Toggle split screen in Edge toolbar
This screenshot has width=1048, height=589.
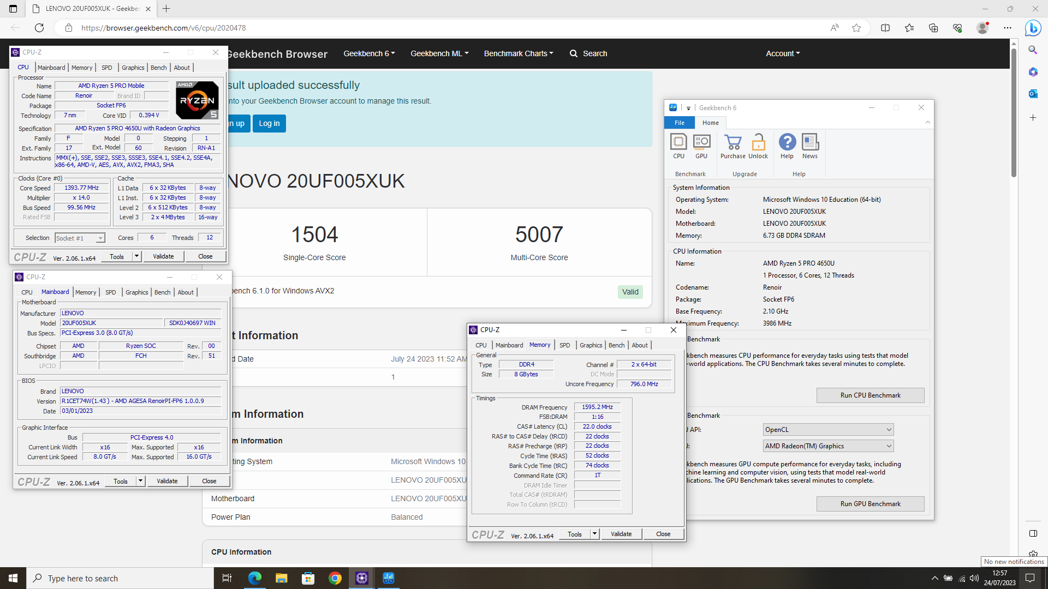885,28
